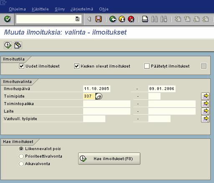Click the Get Variant icon

(18, 45)
